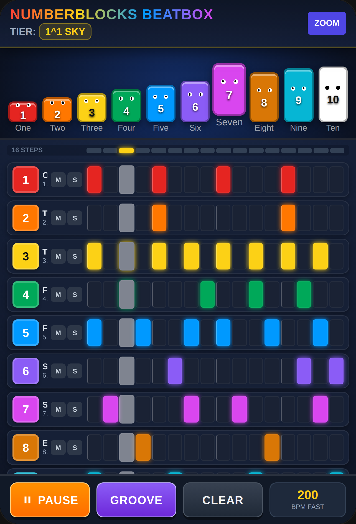Enable track 1 last empty step

tap(337, 180)
